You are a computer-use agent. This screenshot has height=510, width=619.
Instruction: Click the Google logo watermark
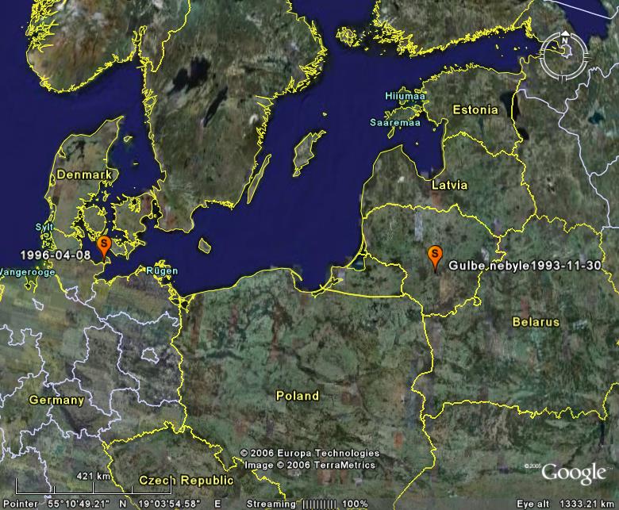pyautogui.click(x=573, y=474)
